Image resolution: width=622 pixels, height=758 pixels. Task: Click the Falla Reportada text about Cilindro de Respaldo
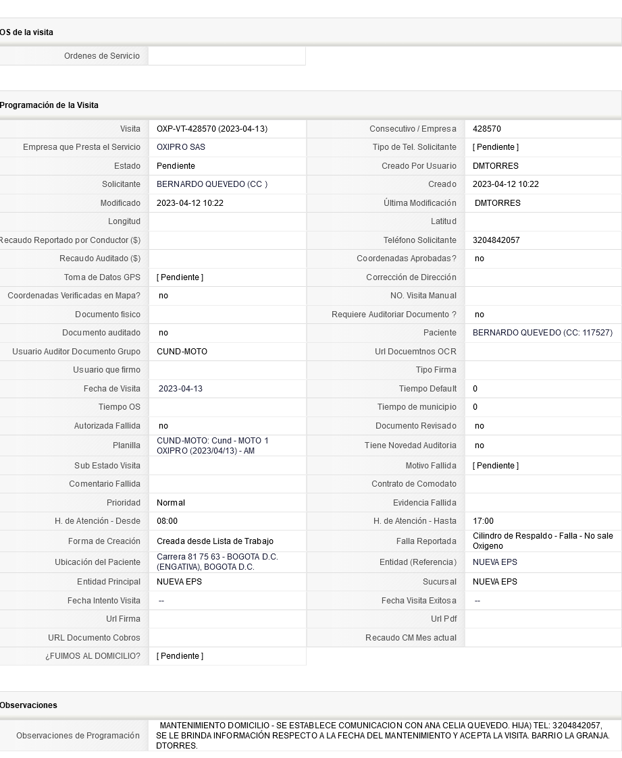[x=542, y=541]
